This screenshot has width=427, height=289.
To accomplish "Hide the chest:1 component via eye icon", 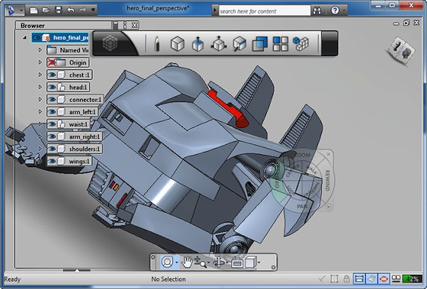I will (52, 75).
